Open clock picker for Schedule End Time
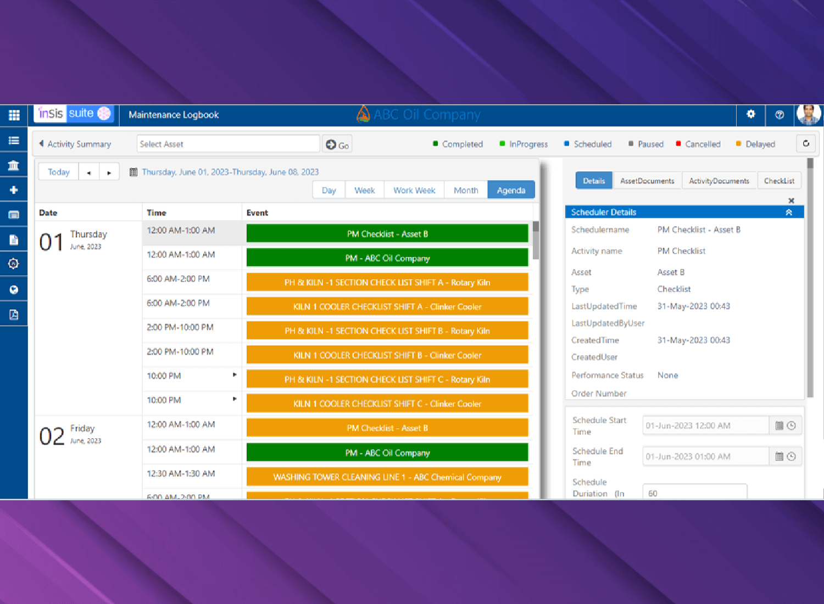Viewport: 824px width, 604px height. click(792, 456)
